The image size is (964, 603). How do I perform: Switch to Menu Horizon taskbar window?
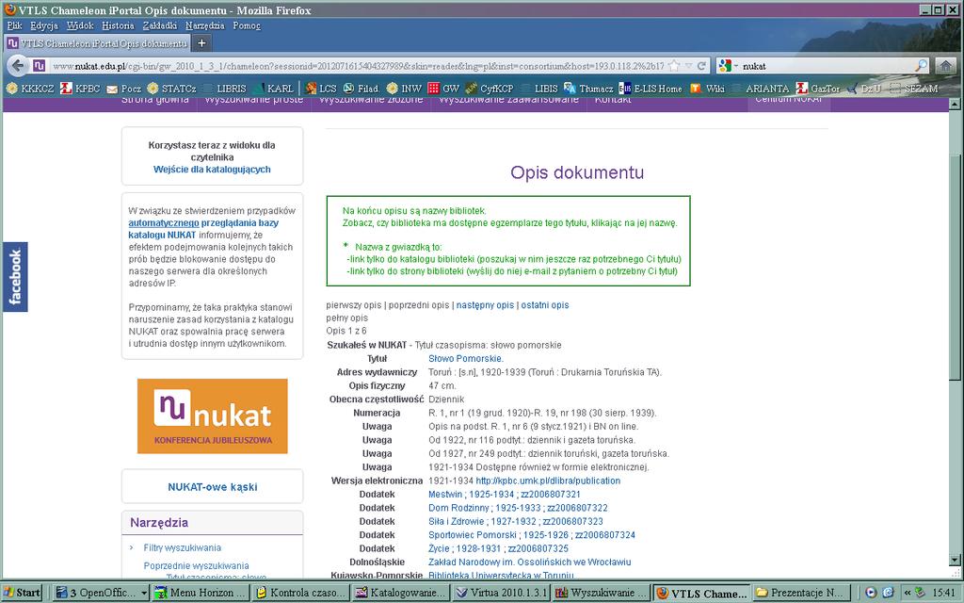pos(201,593)
